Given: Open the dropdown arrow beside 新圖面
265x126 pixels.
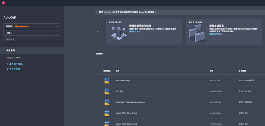Looking at the screenshot, I should tap(57, 26).
